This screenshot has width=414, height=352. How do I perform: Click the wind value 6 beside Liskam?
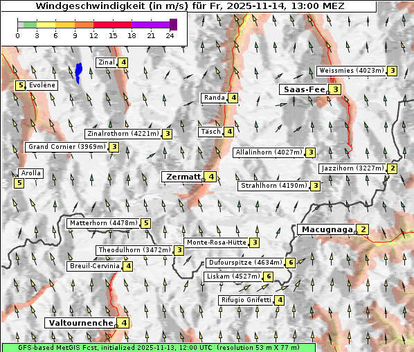[x=269, y=276]
